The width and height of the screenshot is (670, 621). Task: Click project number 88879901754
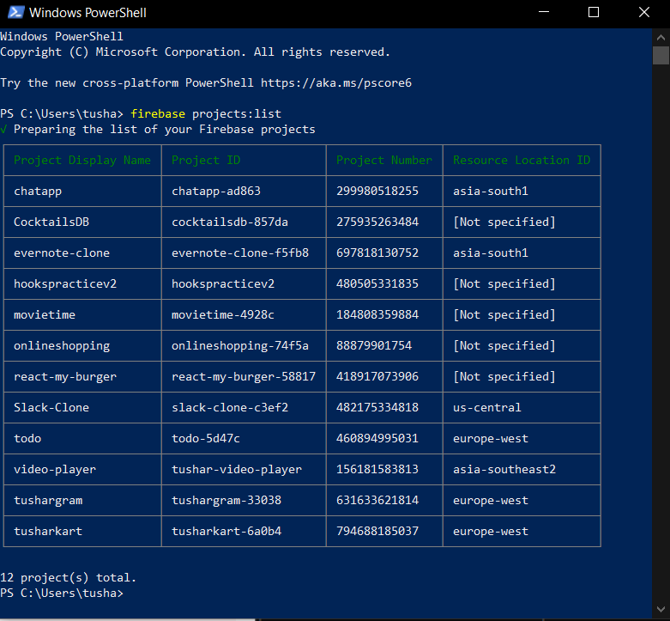(x=374, y=345)
